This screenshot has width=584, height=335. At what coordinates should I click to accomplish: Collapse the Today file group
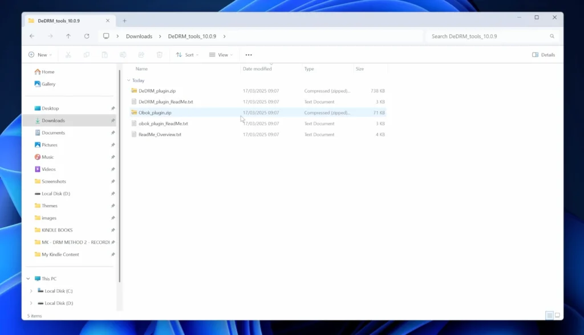click(x=128, y=80)
